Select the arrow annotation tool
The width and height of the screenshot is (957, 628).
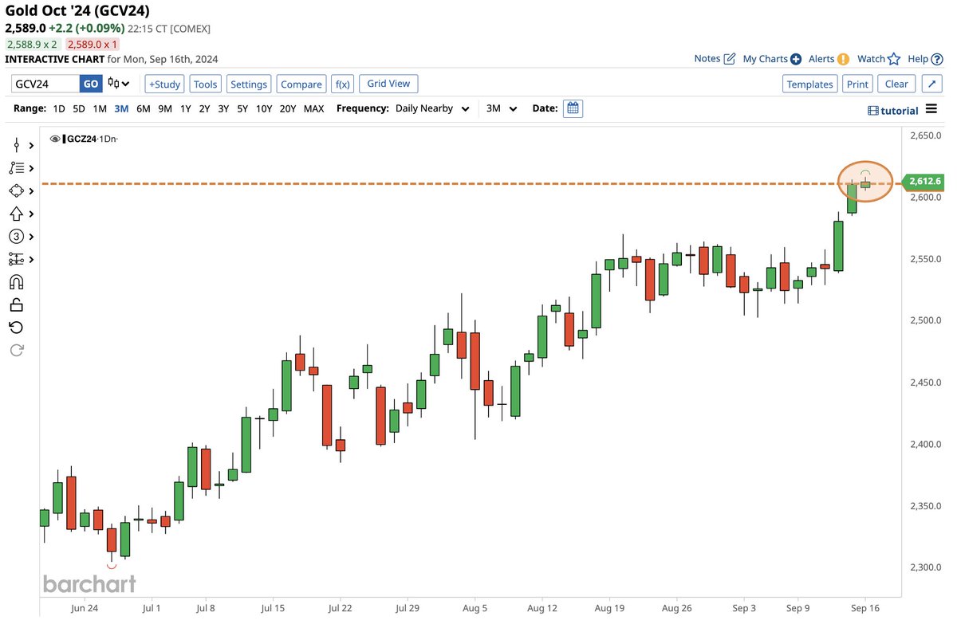14,214
